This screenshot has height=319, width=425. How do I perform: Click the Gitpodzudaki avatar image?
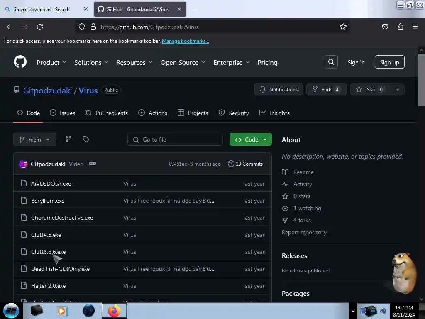click(x=23, y=164)
